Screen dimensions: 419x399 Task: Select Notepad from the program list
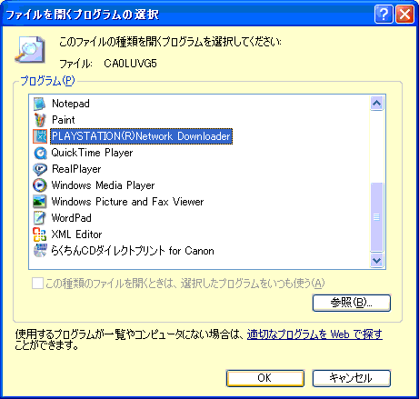(x=71, y=104)
